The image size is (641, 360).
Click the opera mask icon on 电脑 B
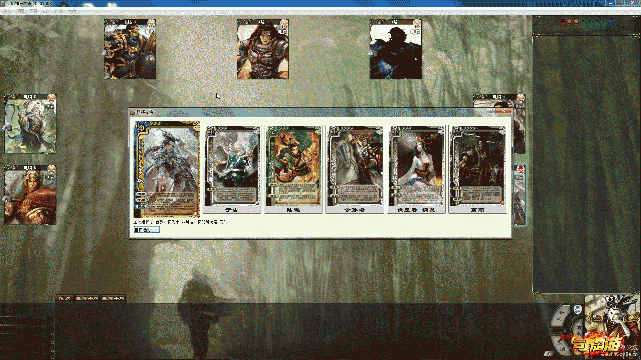point(51,169)
